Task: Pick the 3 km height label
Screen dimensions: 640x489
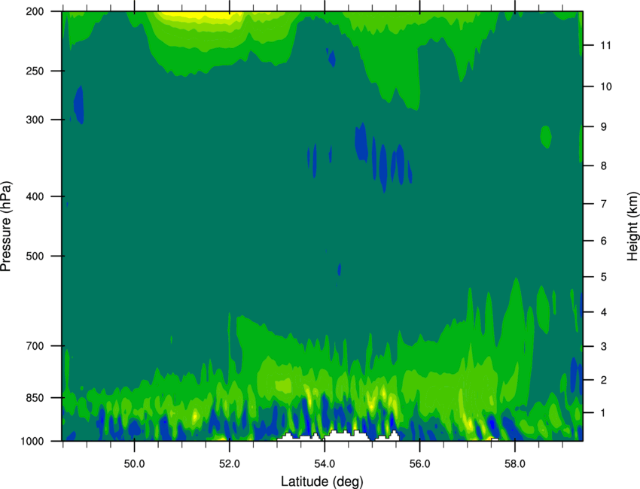Action: coord(603,346)
